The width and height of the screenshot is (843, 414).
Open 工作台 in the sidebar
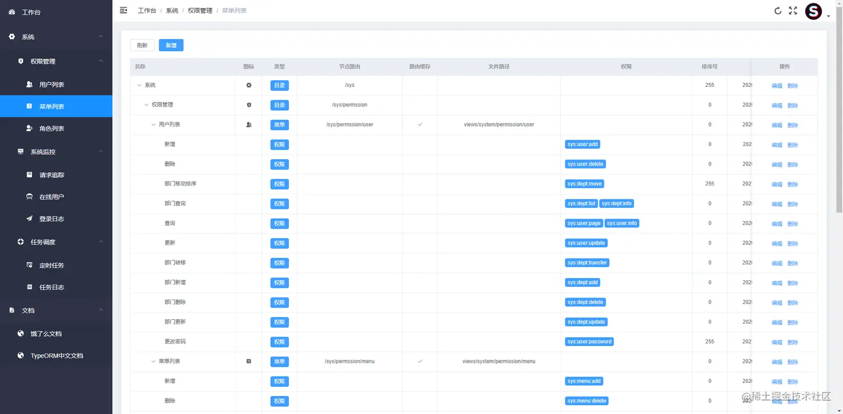[x=56, y=12]
